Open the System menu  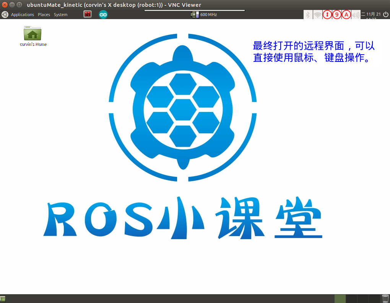point(60,15)
